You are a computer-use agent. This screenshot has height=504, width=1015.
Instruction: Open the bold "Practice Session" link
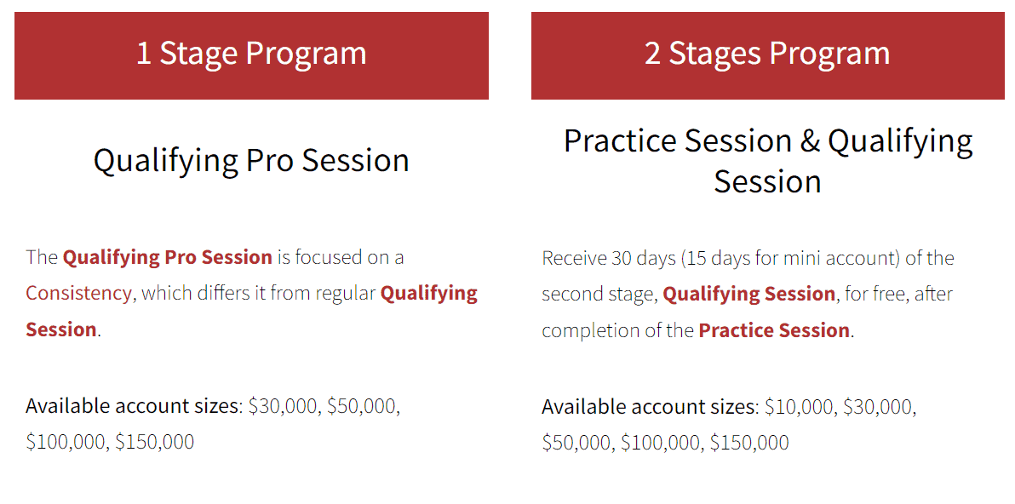pos(774,330)
